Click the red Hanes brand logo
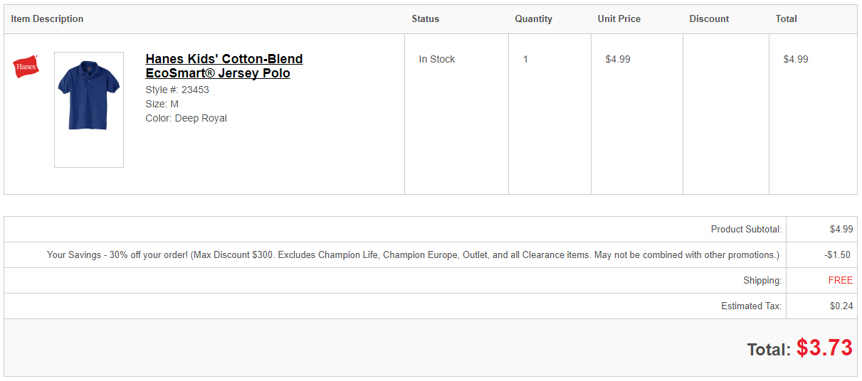 26,67
